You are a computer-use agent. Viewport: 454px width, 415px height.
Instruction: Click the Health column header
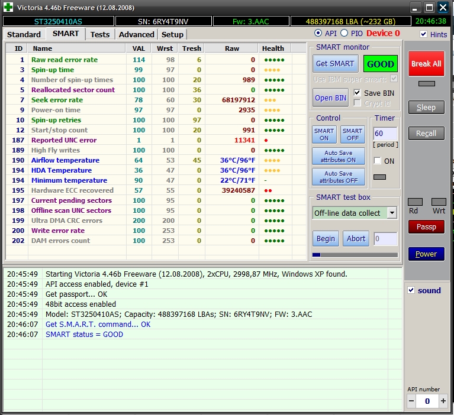[x=275, y=48]
